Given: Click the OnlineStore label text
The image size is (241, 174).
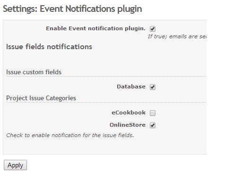Looking at the screenshot, I should point(128,125).
